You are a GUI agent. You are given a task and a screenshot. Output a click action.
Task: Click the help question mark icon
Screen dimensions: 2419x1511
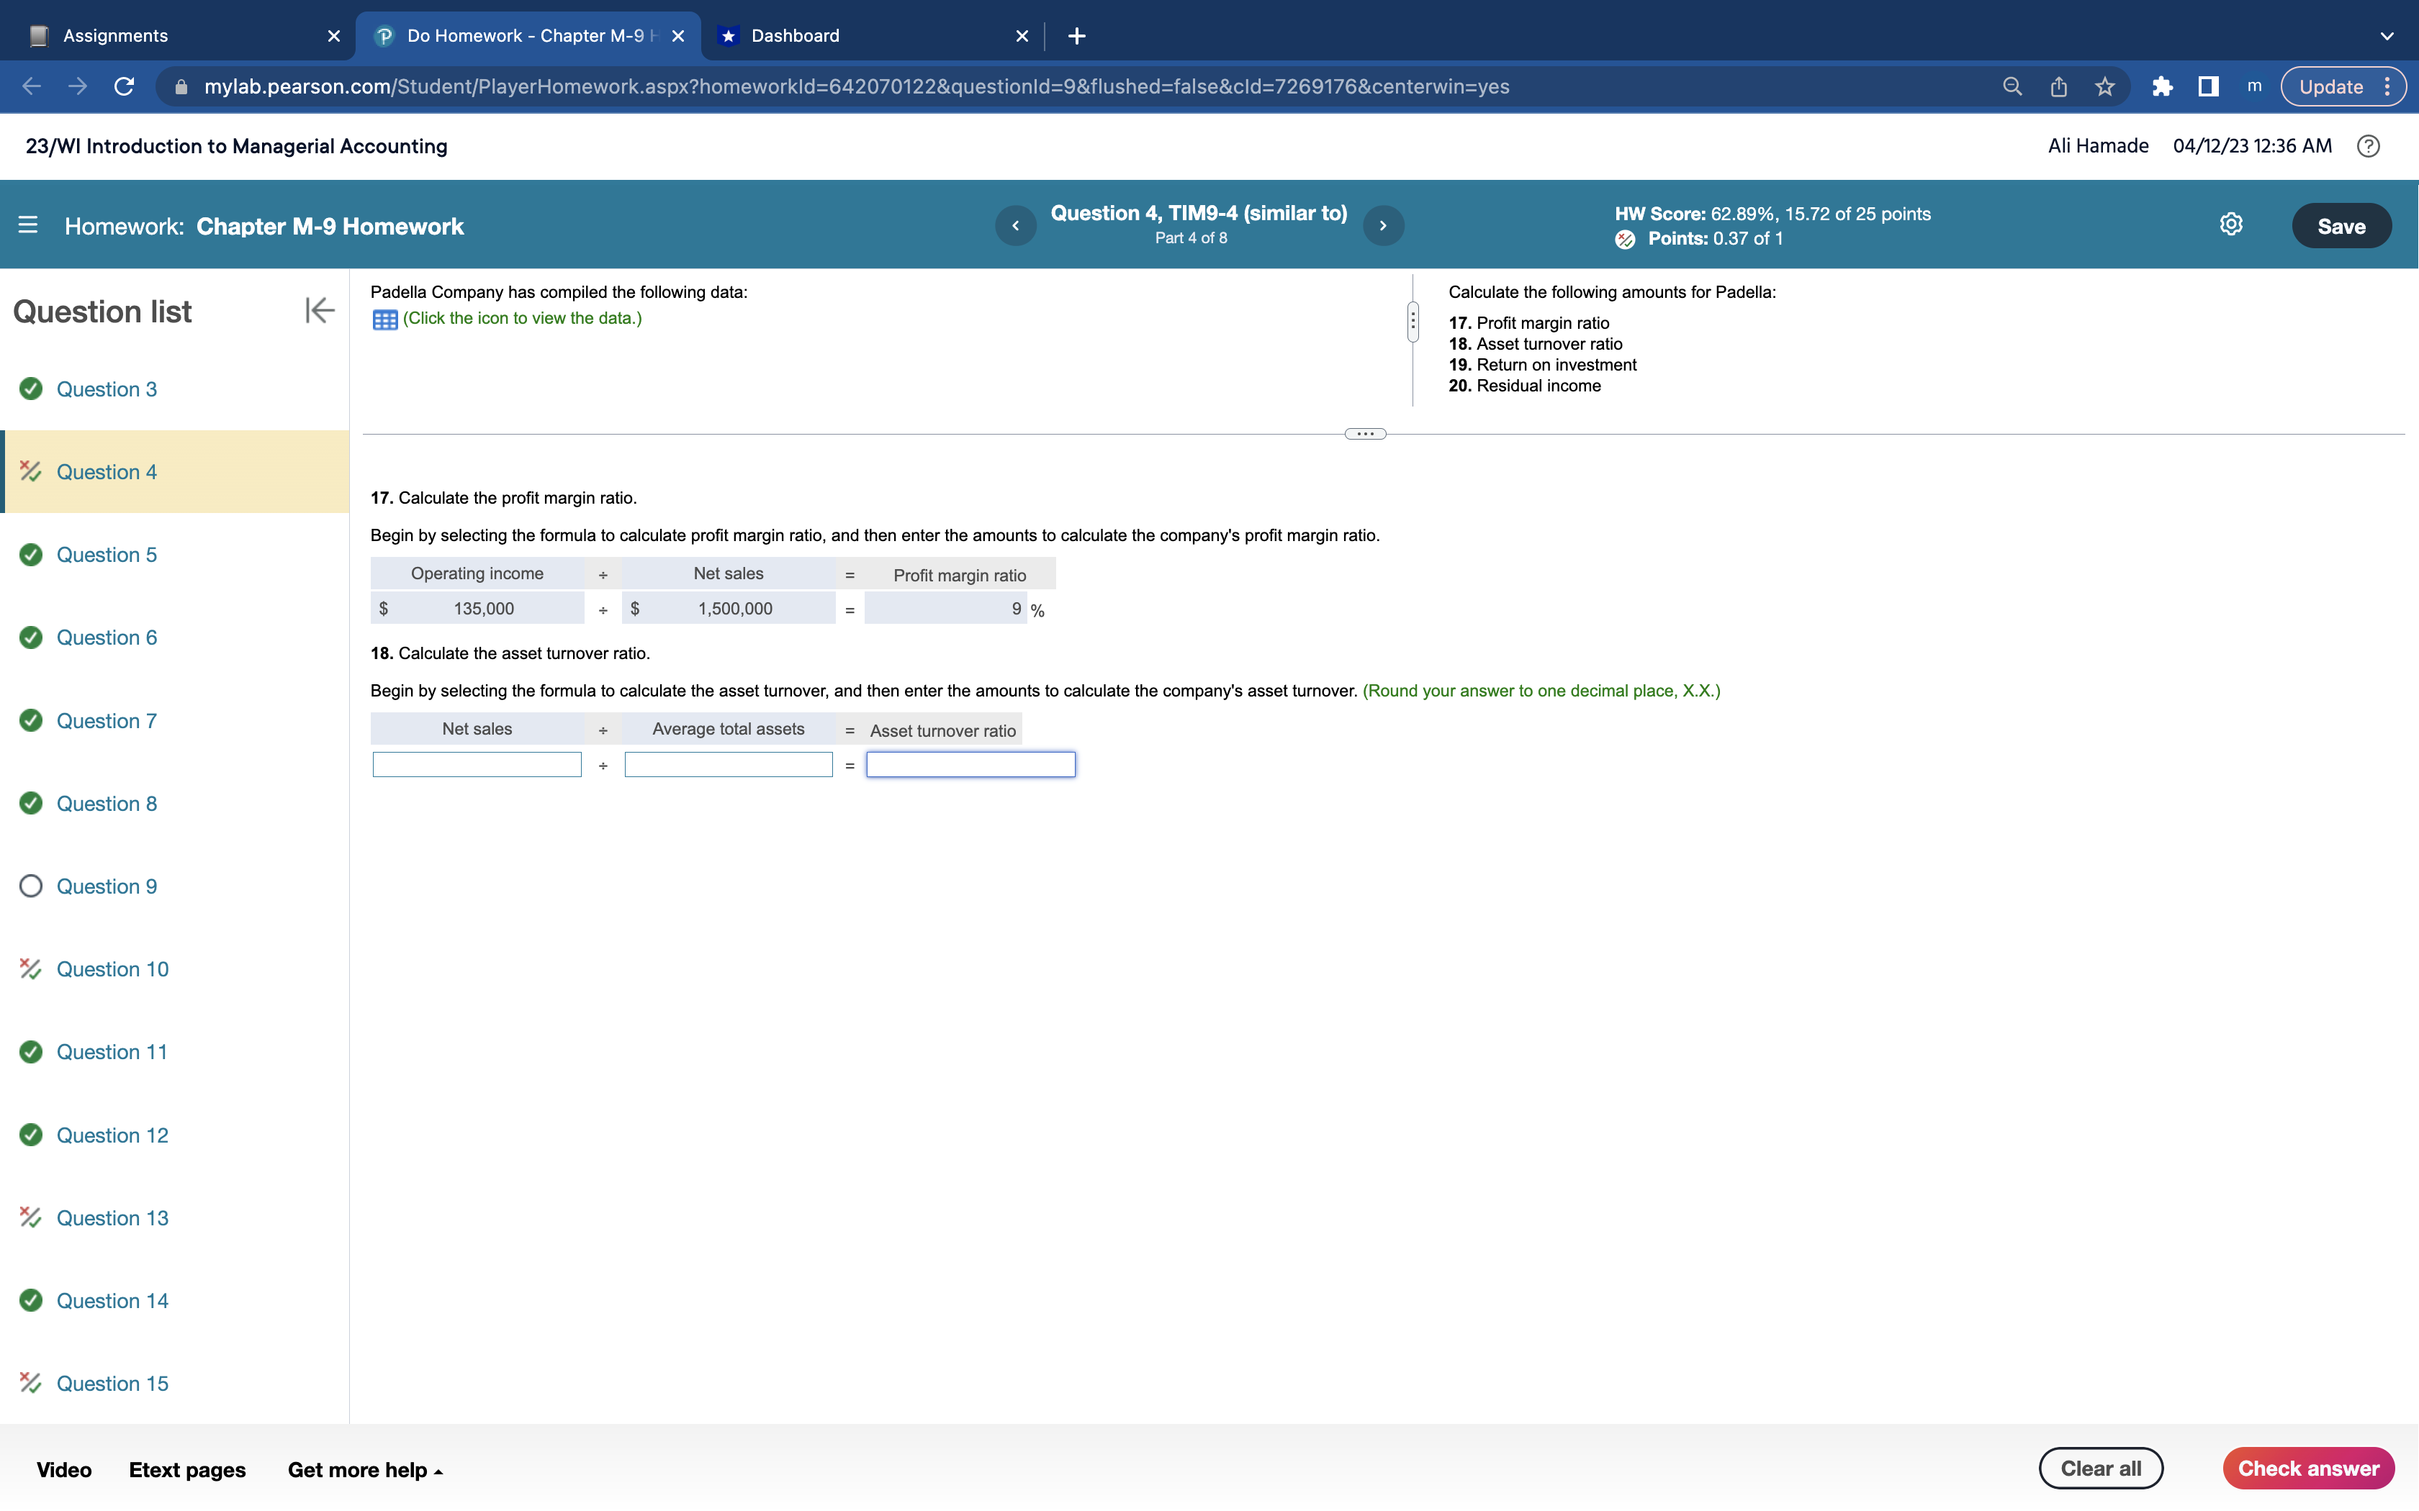pyautogui.click(x=2367, y=146)
